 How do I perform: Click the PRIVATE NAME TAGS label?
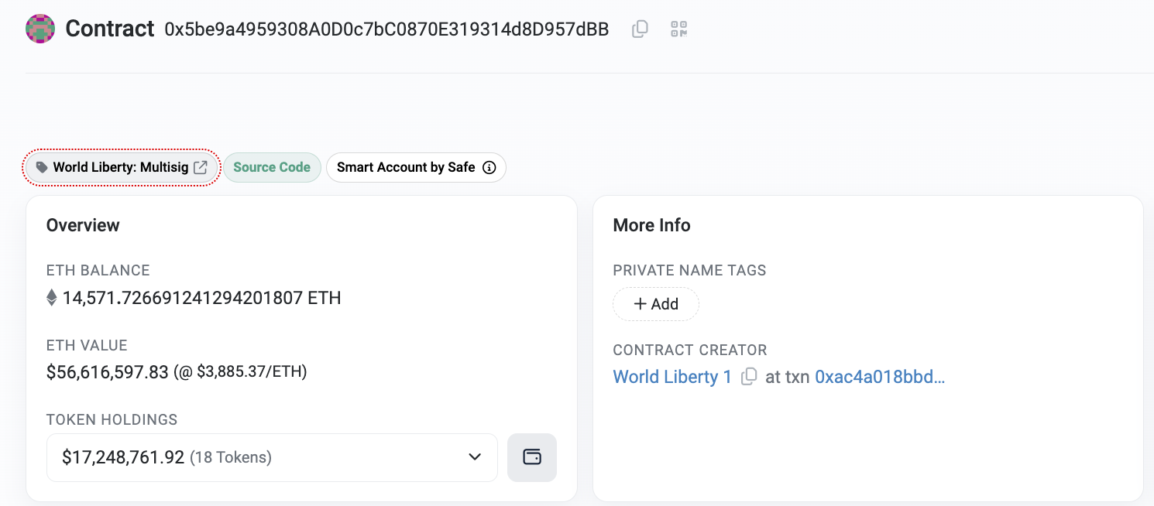(689, 271)
